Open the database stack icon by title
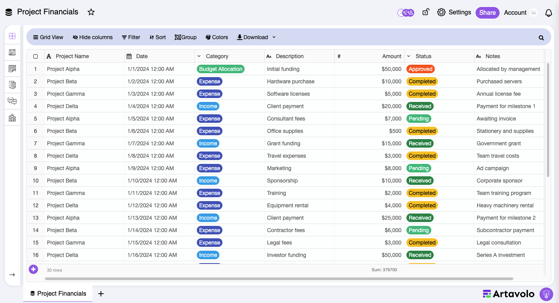Screen dimensions: 559x303 tap(9, 12)
